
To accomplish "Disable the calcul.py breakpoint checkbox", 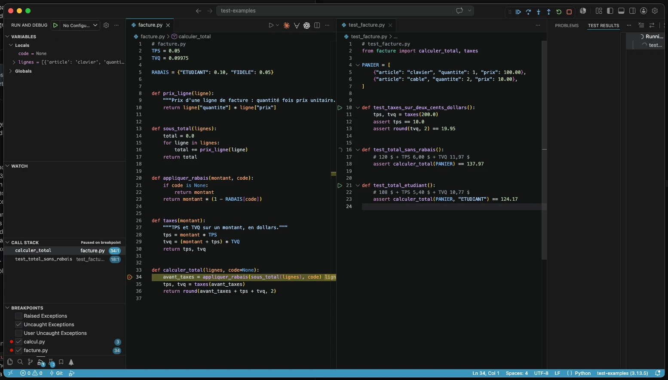I will click(18, 342).
